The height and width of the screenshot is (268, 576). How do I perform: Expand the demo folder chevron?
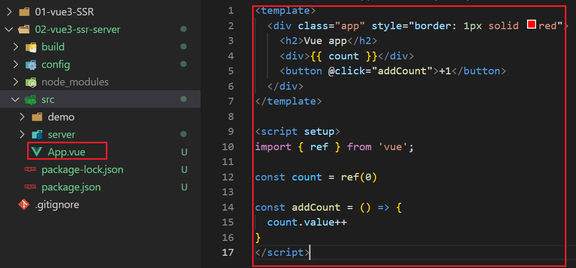pyautogui.click(x=22, y=117)
